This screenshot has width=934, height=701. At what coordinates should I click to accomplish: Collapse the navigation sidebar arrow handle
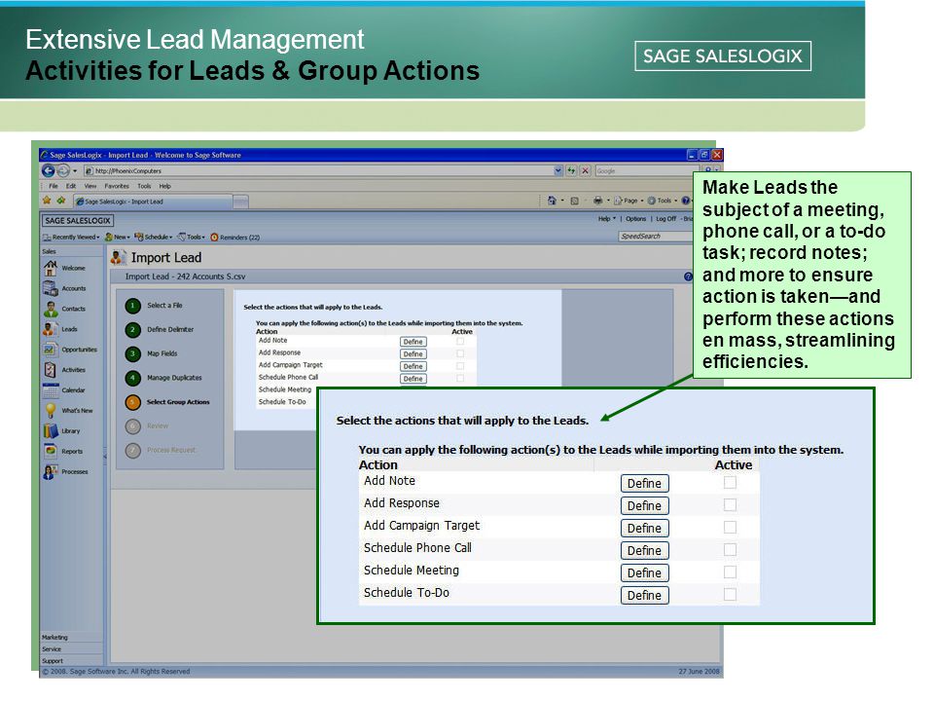point(105,457)
